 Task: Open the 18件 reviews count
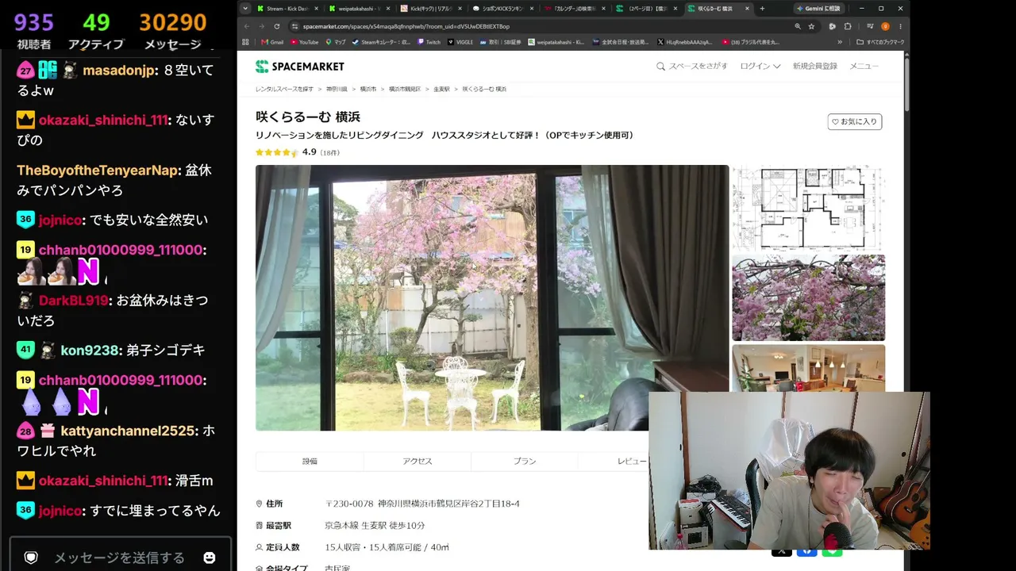pos(329,152)
